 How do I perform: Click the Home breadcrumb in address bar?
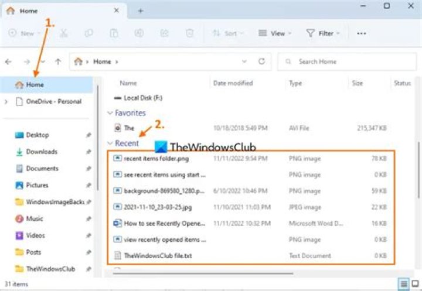pyautogui.click(x=102, y=61)
